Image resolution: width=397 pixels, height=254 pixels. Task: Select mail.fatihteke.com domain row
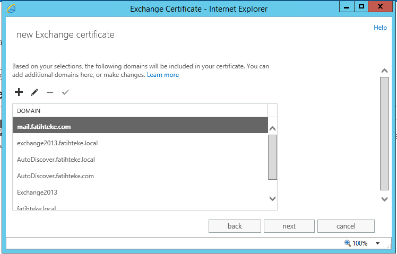139,127
